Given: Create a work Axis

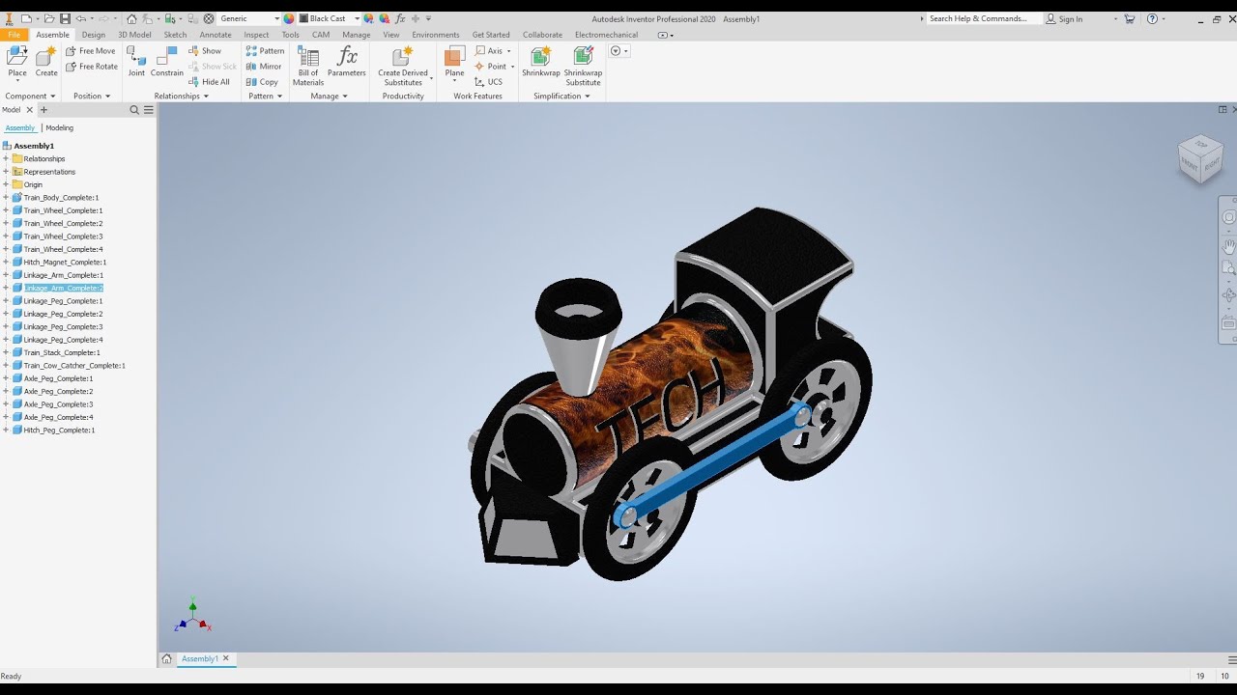Looking at the screenshot, I should 490,51.
